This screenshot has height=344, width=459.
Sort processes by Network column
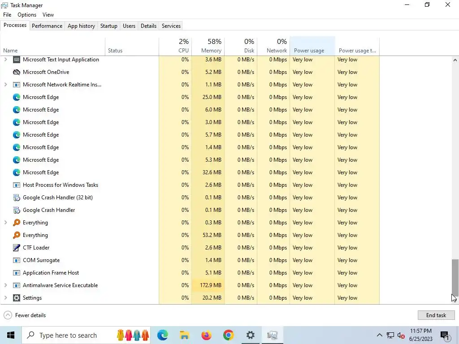tap(274, 46)
